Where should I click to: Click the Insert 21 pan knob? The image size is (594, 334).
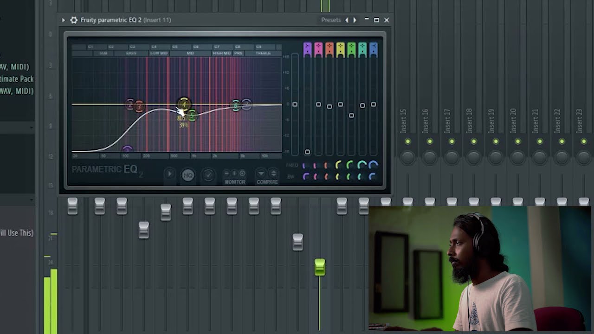point(540,157)
